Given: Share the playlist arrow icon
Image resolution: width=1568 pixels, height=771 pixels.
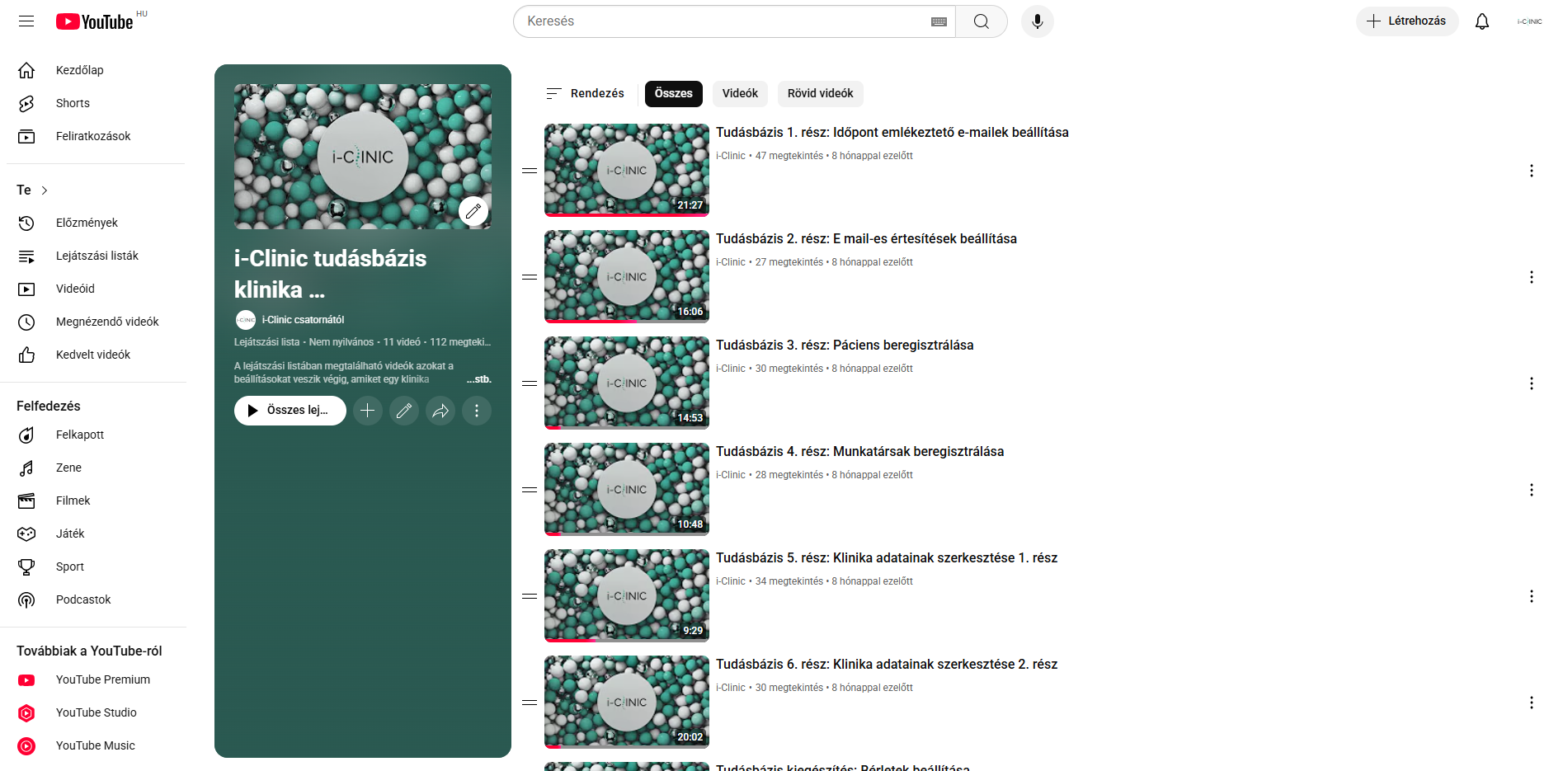Looking at the screenshot, I should pos(440,411).
